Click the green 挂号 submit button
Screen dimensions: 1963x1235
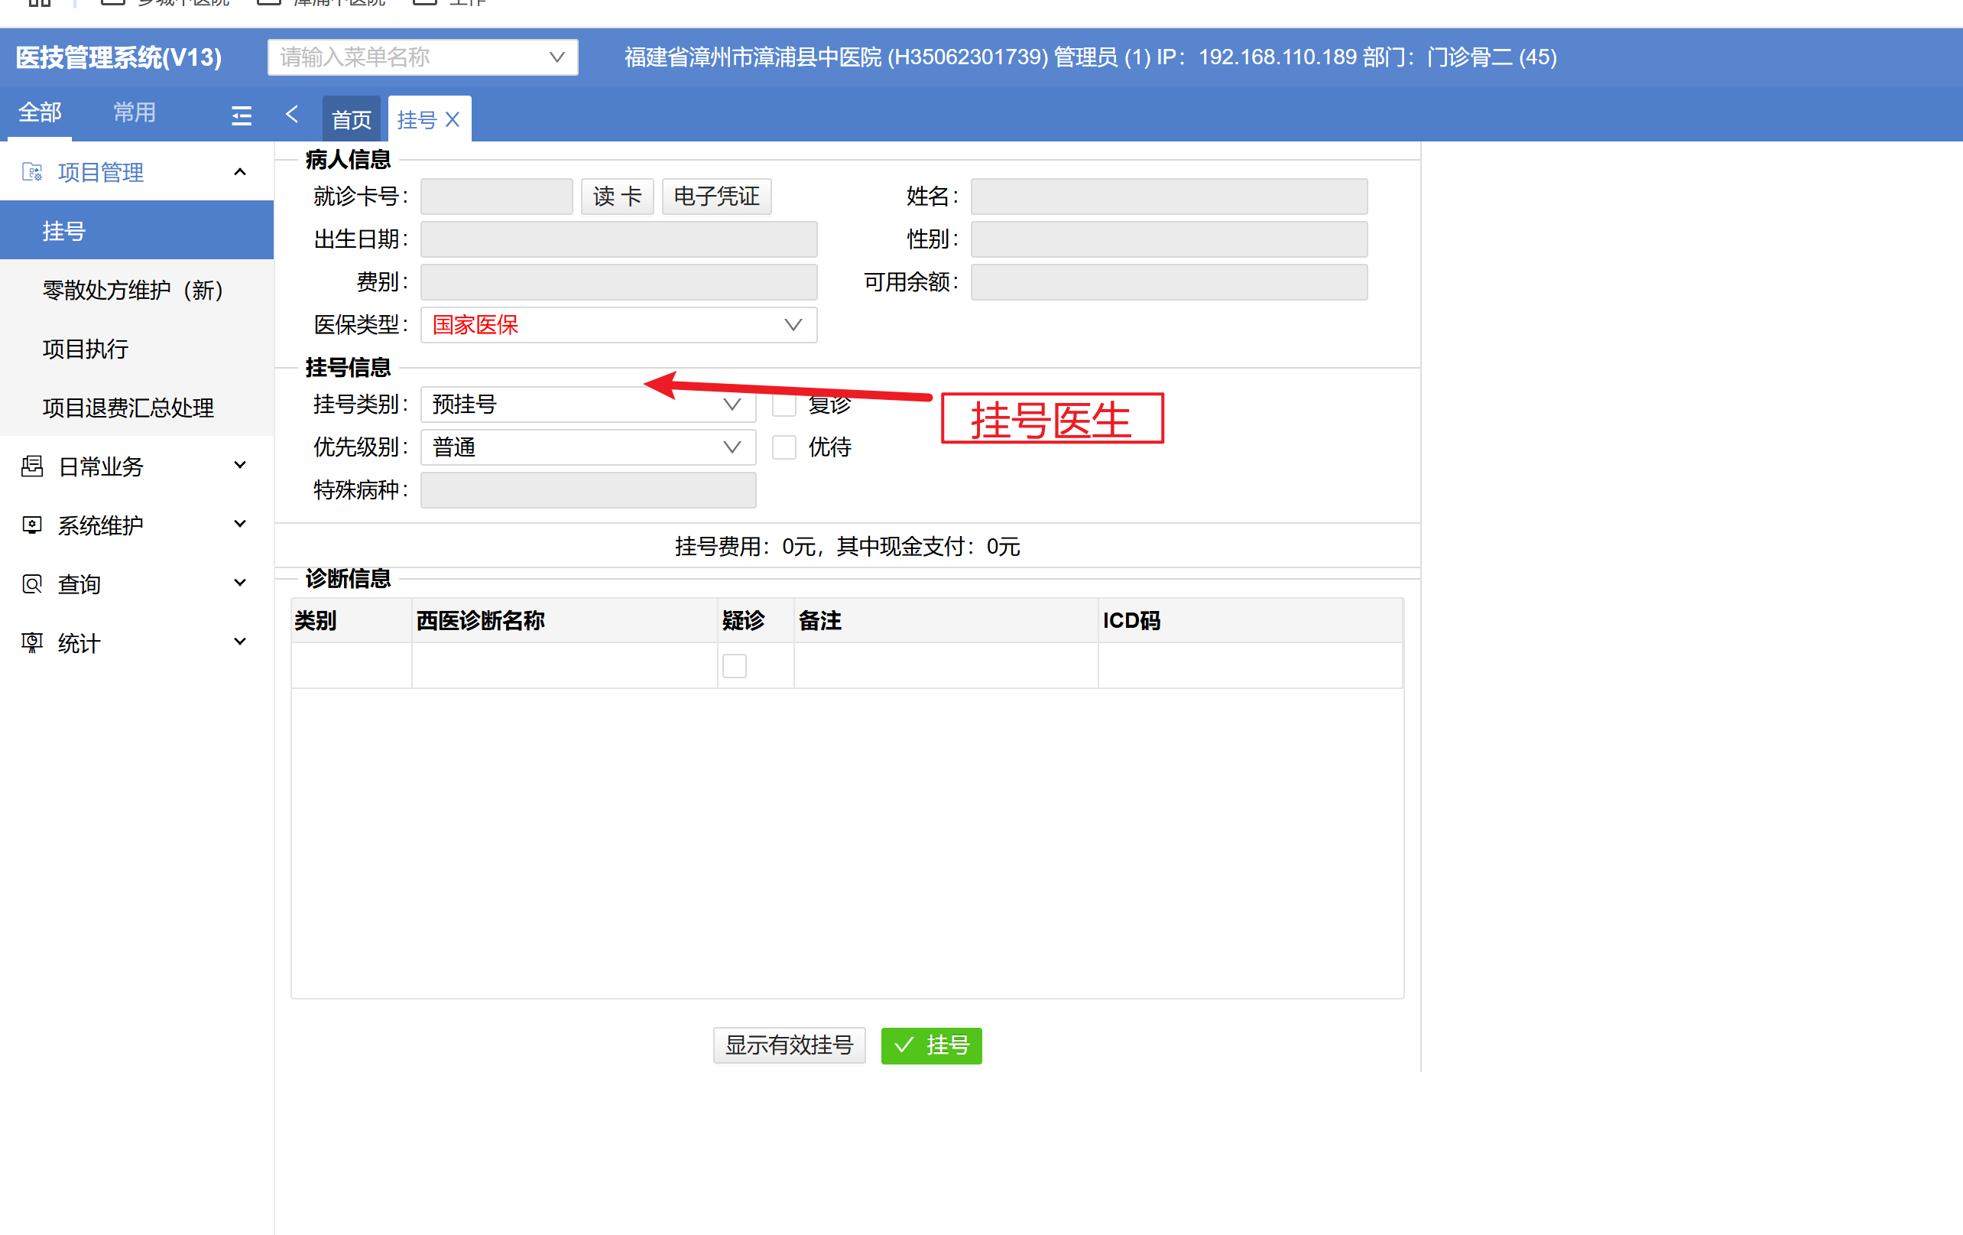coord(931,1045)
